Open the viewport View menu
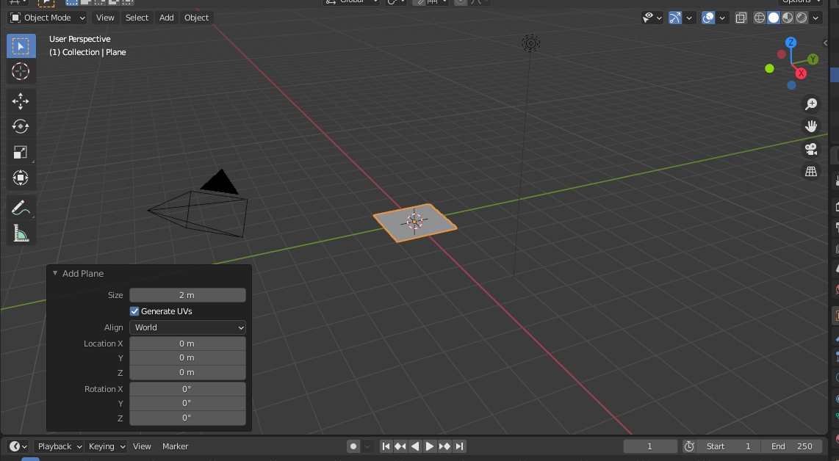 (105, 18)
